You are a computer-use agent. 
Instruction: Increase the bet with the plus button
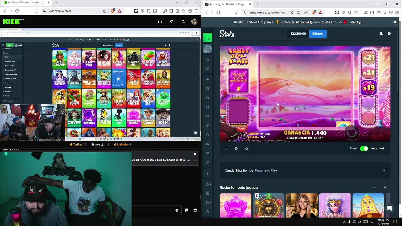(x=365, y=133)
